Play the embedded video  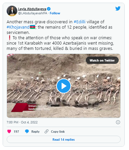(64, 86)
